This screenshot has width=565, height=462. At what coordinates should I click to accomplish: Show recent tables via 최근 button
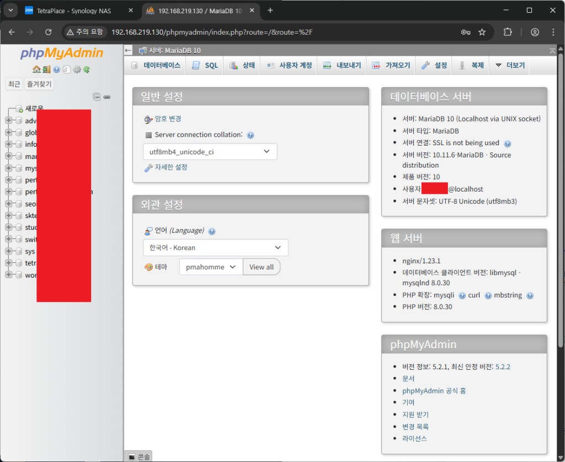(14, 84)
